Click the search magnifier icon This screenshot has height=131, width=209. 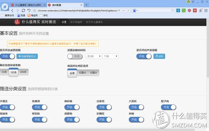coord(172,10)
